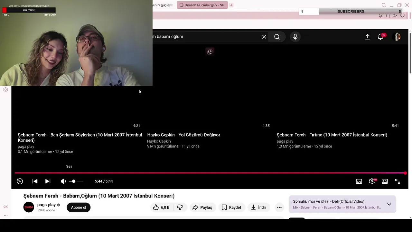The image size is (412, 232).
Task: Skip to the next video
Action: click(x=48, y=181)
